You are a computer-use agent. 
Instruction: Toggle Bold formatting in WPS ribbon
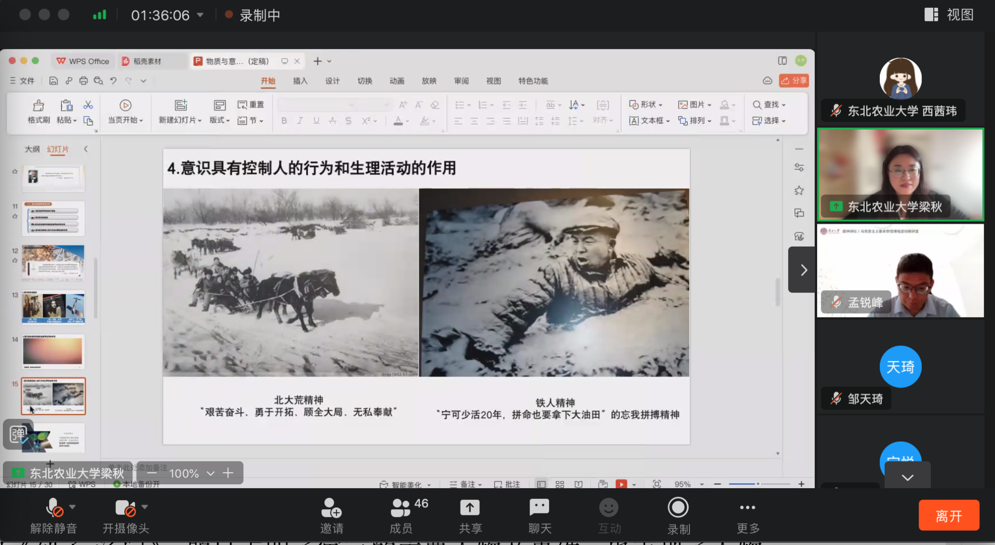(x=284, y=121)
